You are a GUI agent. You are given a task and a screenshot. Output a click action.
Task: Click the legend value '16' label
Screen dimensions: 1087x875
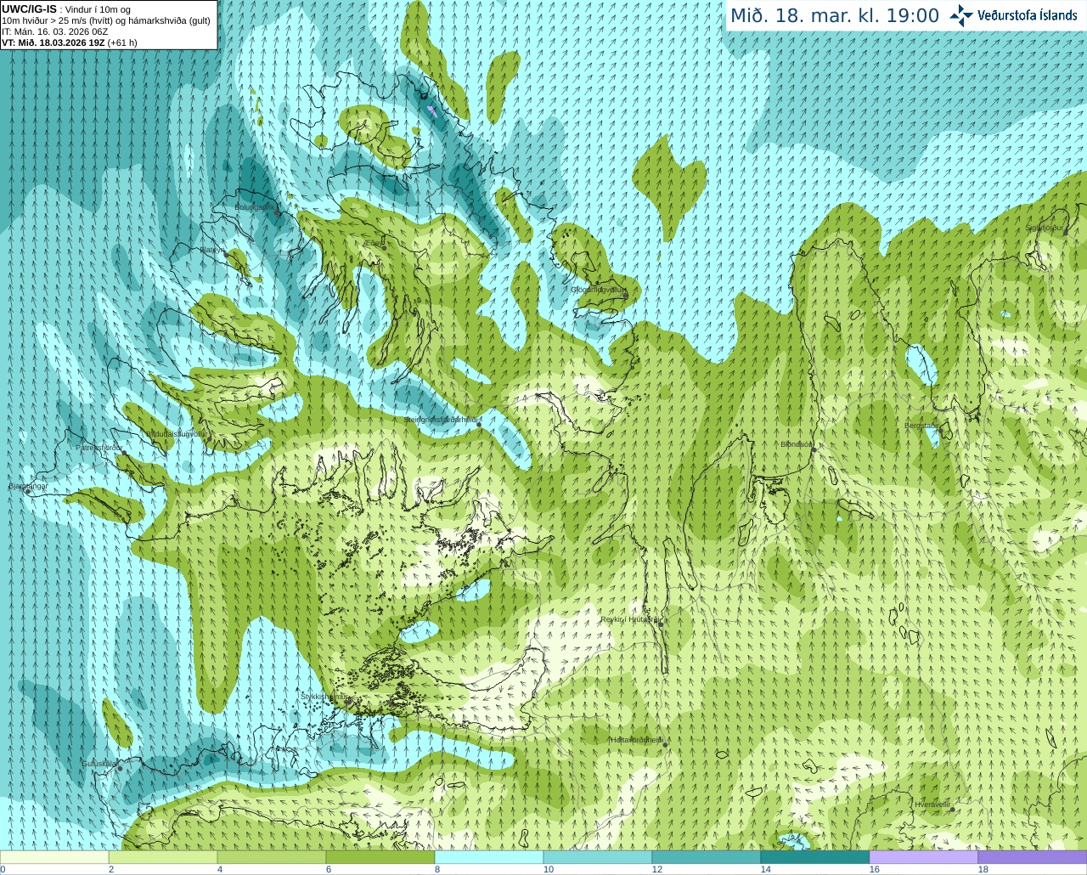pos(874,869)
